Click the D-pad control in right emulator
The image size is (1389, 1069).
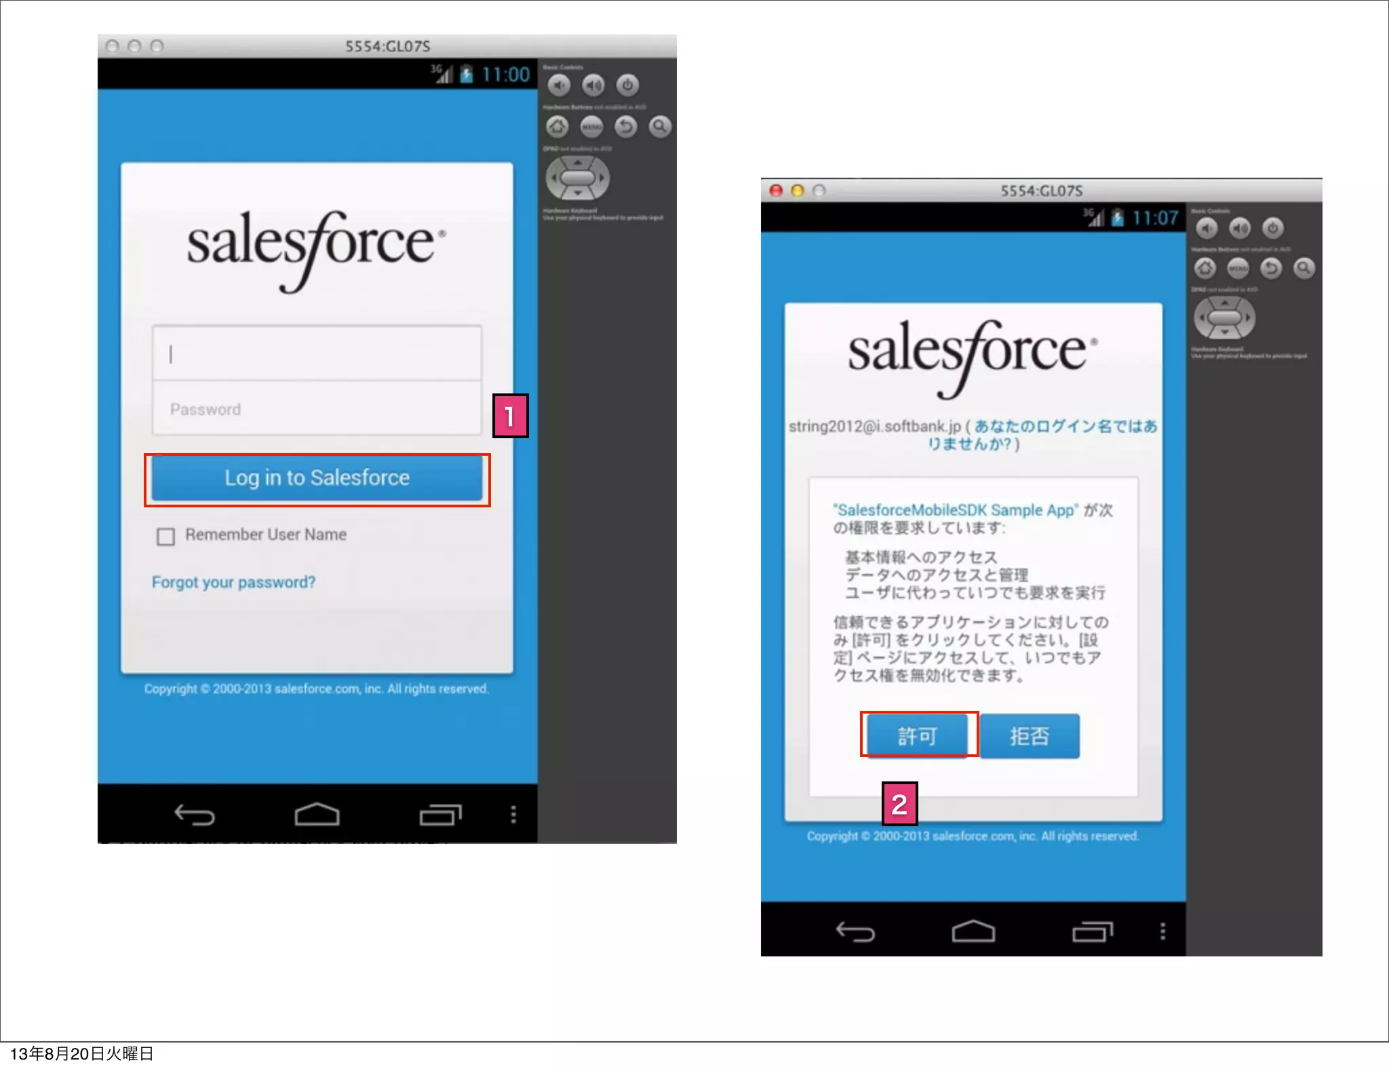pos(1224,317)
